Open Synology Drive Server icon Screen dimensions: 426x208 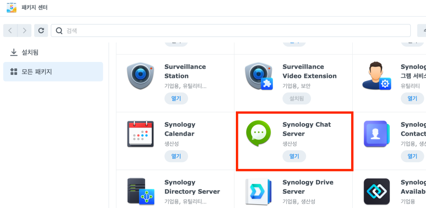258,191
